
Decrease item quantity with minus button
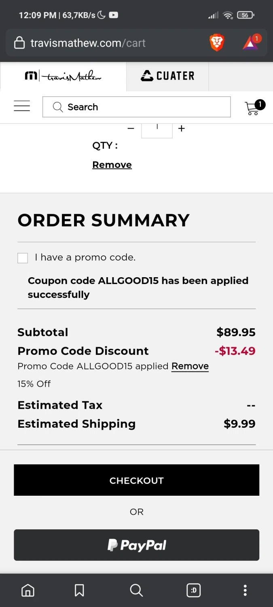point(131,128)
